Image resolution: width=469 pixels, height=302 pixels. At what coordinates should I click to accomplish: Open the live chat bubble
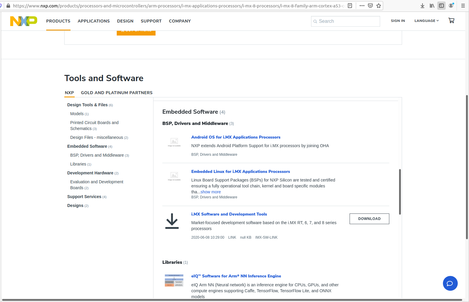coord(450,283)
